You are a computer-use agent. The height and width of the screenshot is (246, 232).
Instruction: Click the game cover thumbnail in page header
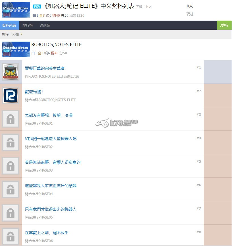(16, 10)
